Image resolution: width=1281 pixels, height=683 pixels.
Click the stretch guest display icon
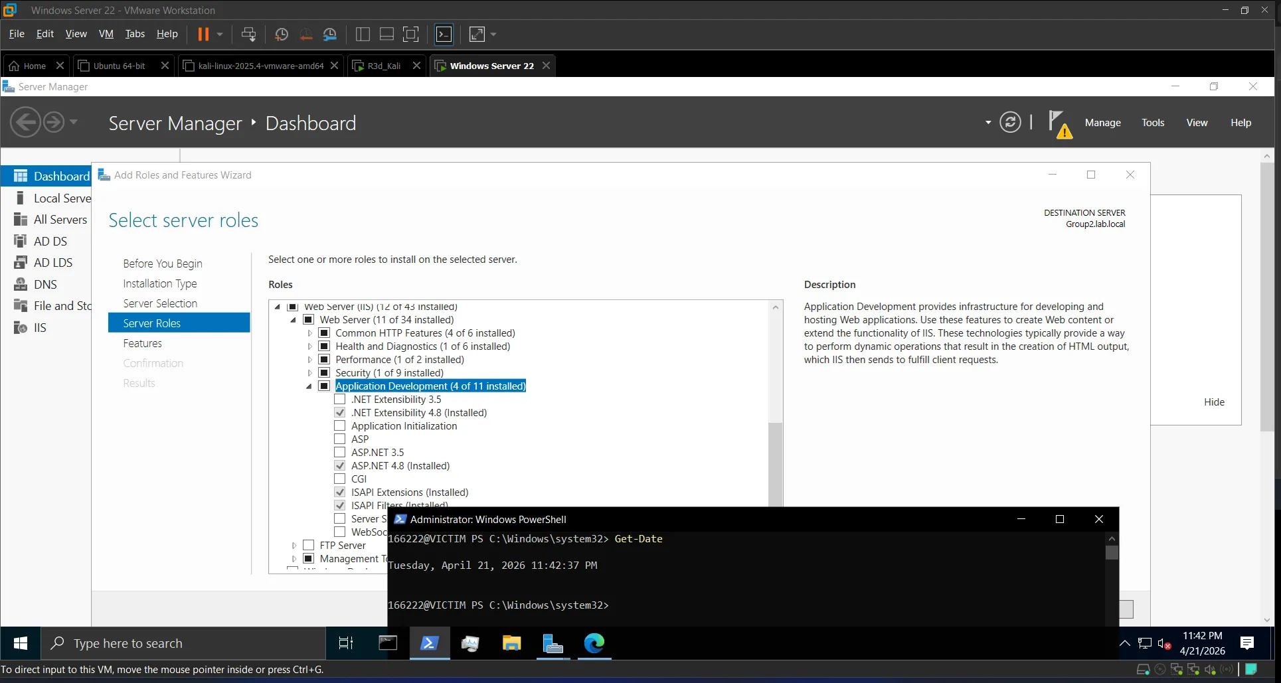(x=477, y=34)
